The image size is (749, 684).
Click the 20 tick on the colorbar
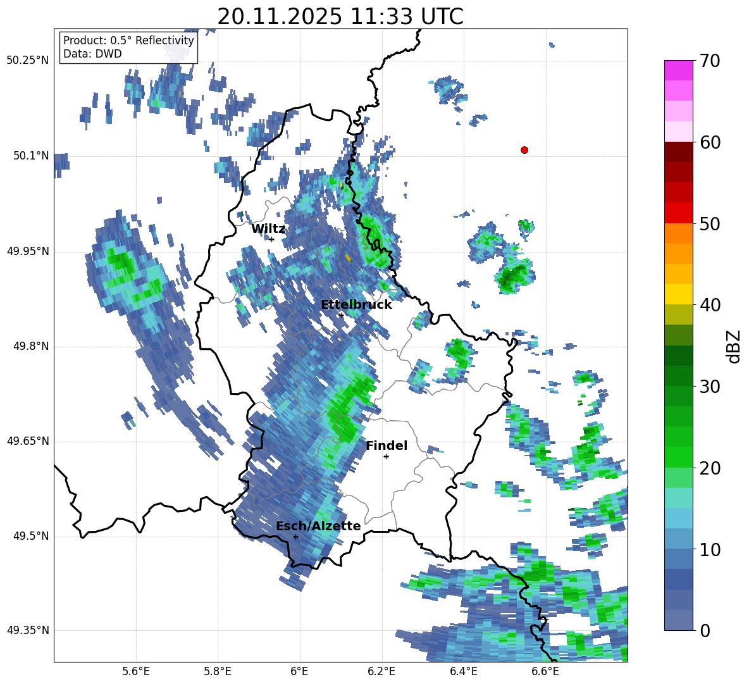coord(710,468)
